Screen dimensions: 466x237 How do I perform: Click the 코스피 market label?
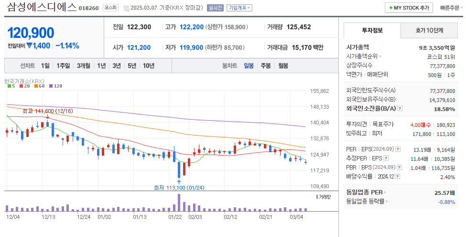tap(110, 8)
